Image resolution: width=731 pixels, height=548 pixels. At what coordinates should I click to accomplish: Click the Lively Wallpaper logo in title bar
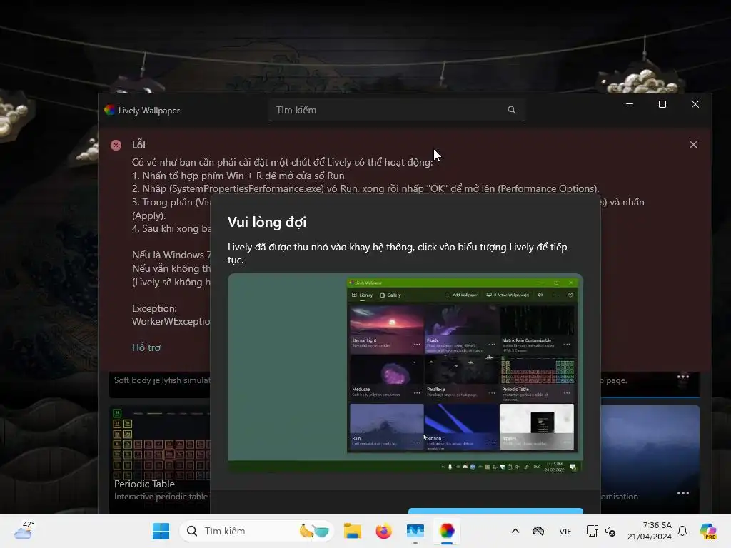[x=109, y=110]
